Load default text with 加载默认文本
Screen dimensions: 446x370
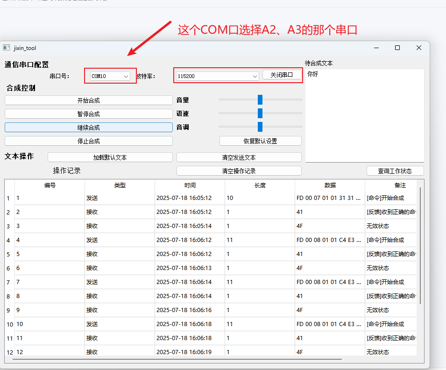point(110,157)
